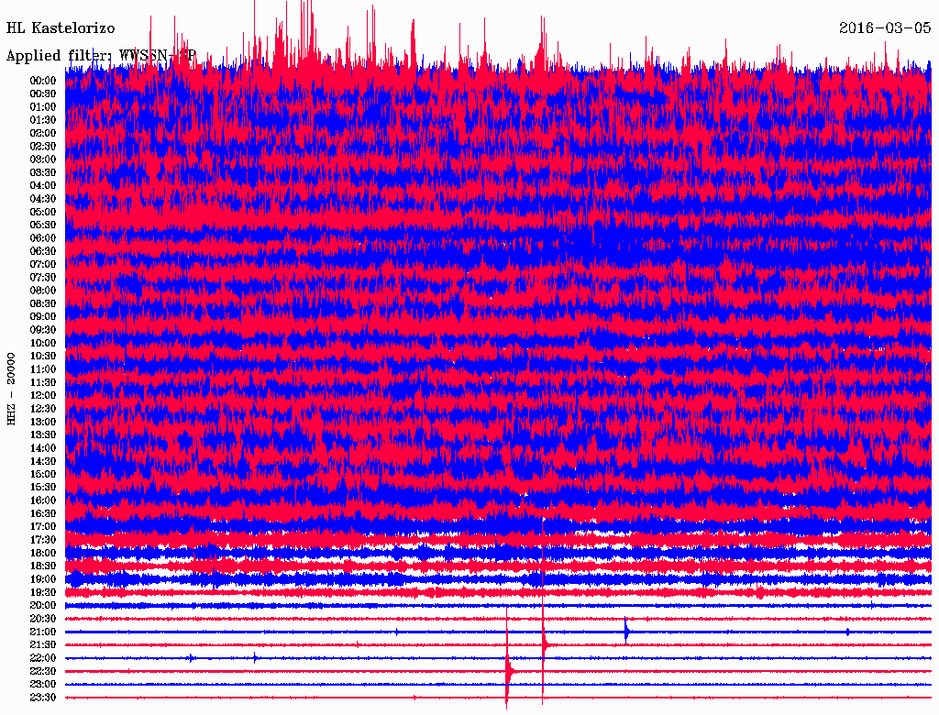The image size is (939, 715).
Task: Select the 03:00 time label
Action: click(43, 159)
